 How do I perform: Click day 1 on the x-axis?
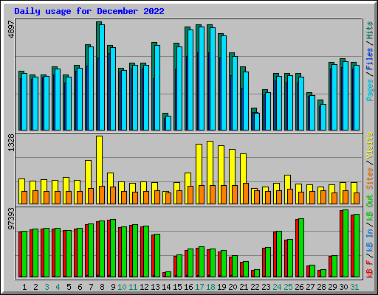tap(24, 287)
